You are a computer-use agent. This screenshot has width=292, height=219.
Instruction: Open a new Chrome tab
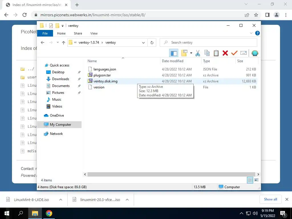(x=77, y=5)
